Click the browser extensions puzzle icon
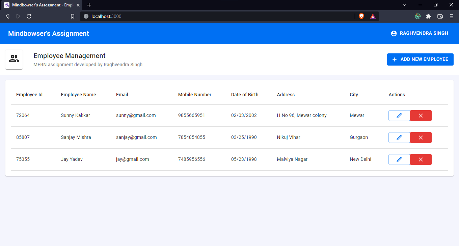The image size is (459, 246). pos(429,16)
